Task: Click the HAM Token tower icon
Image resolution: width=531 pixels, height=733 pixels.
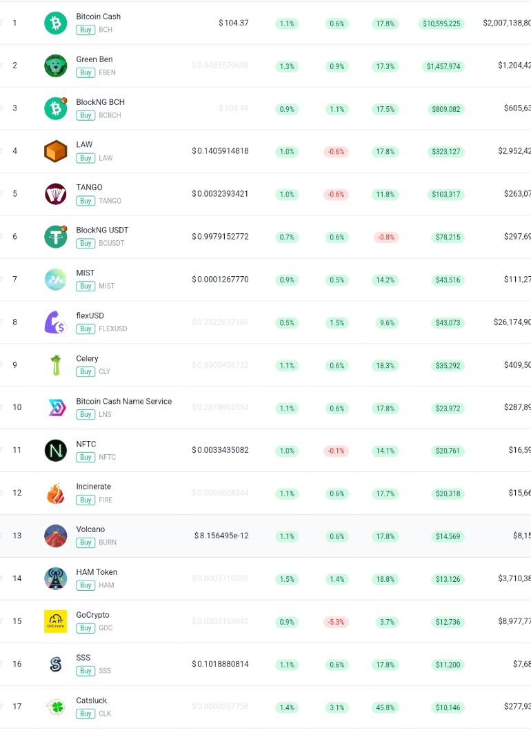Action: (56, 578)
